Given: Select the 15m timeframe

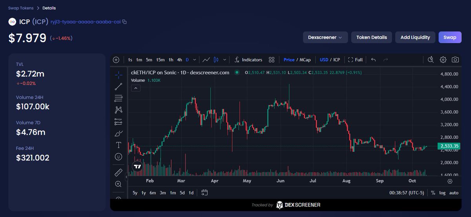Looking at the screenshot, I should [160, 60].
